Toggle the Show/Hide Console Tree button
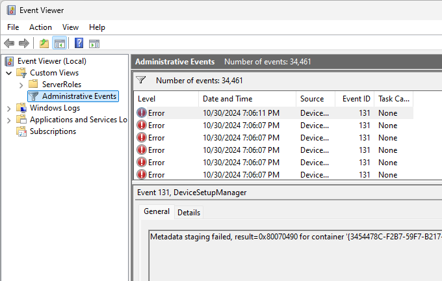 59,44
